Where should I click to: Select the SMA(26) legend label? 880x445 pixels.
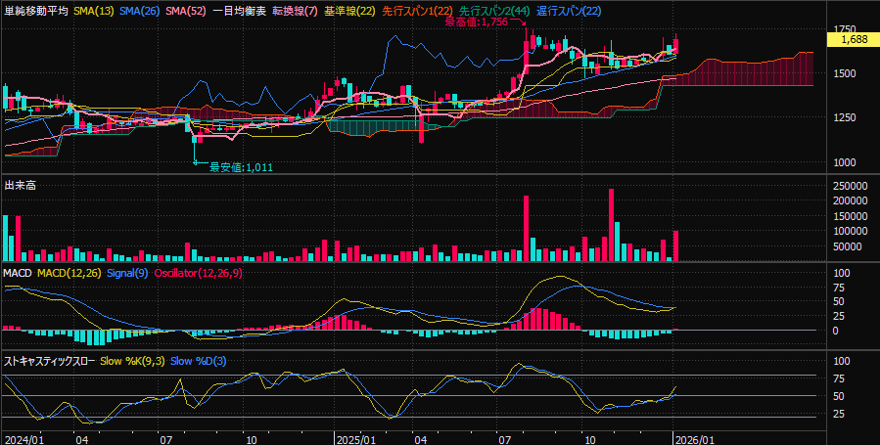140,9
